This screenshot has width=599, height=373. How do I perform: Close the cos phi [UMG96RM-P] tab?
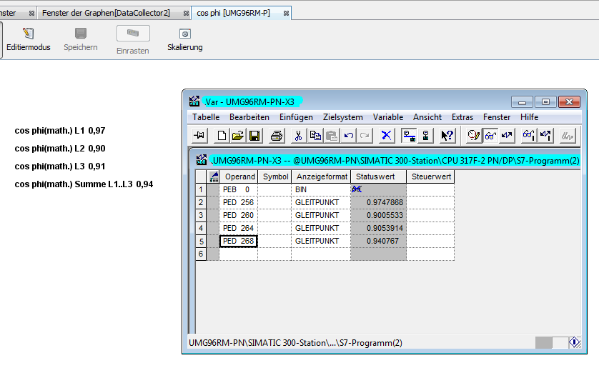286,13
